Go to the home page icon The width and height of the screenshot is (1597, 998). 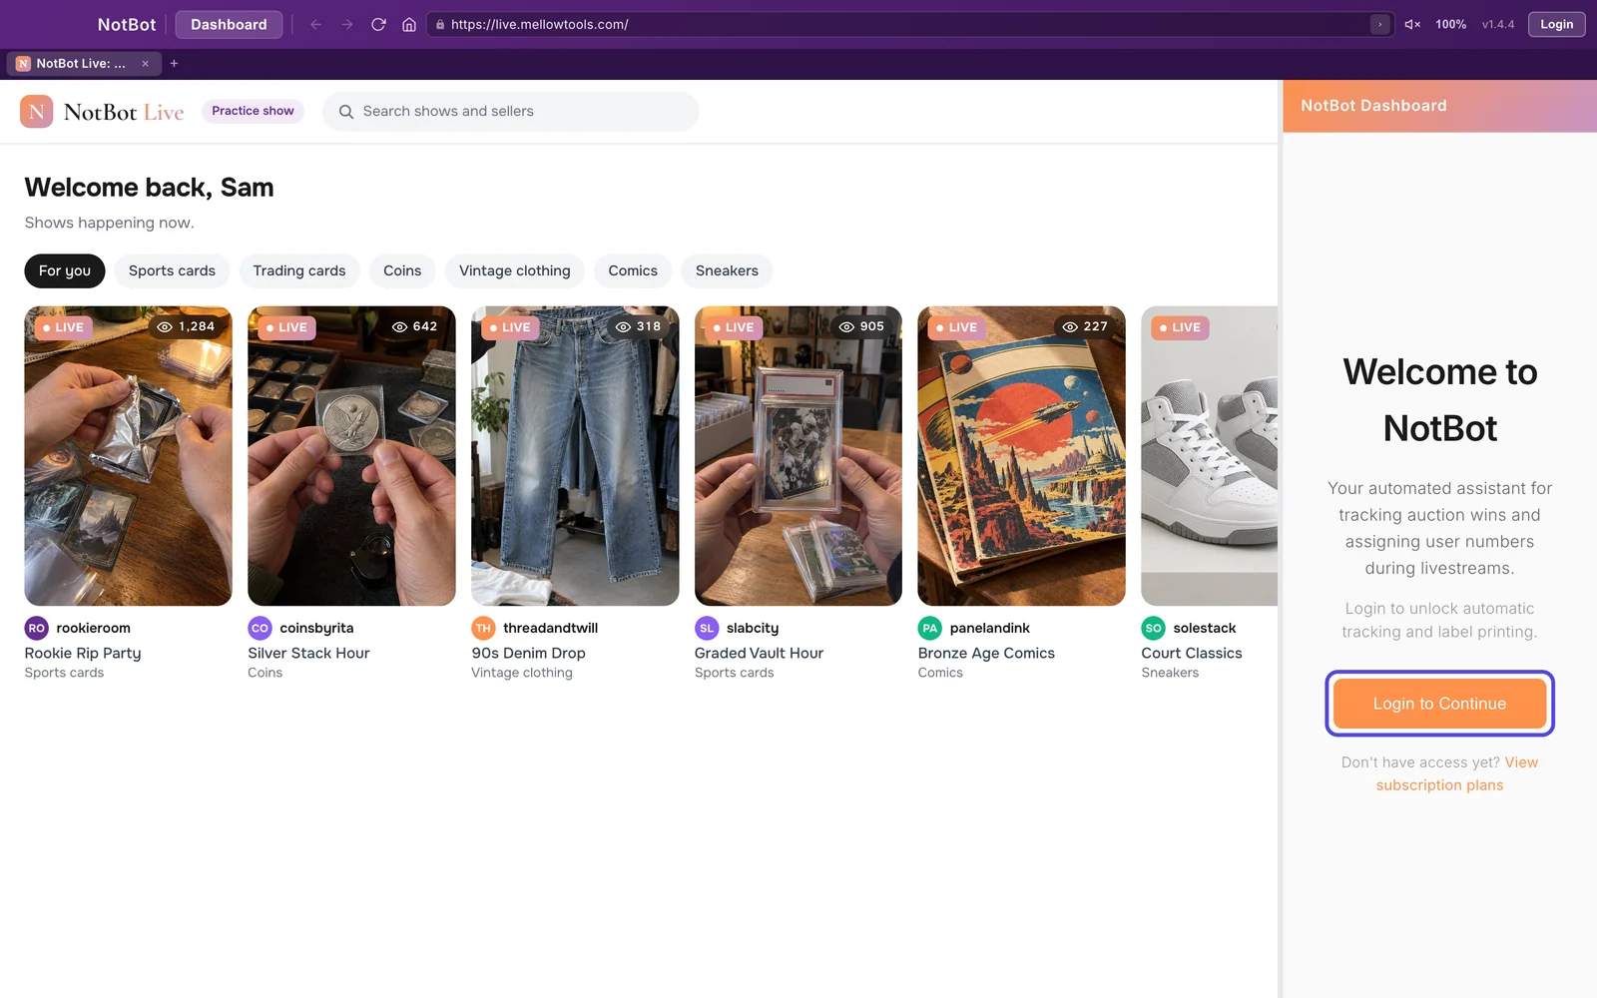(x=409, y=24)
